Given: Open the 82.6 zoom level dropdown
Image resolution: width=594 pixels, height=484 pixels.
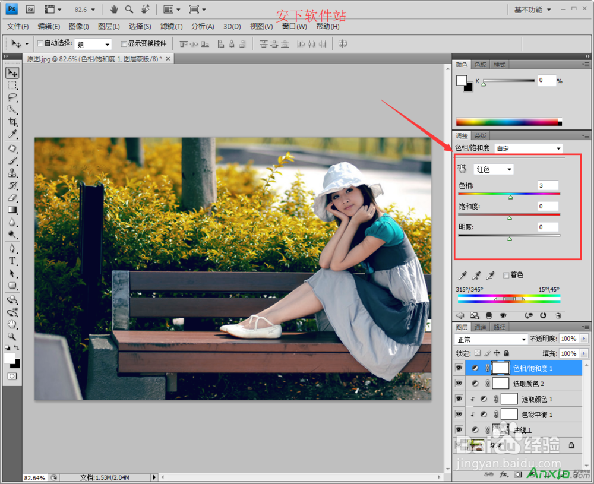Looking at the screenshot, I should pos(84,10).
